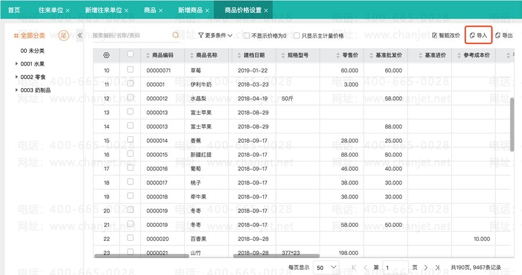Check the row for 伊利牛奶
522x275 pixels.
click(x=130, y=83)
